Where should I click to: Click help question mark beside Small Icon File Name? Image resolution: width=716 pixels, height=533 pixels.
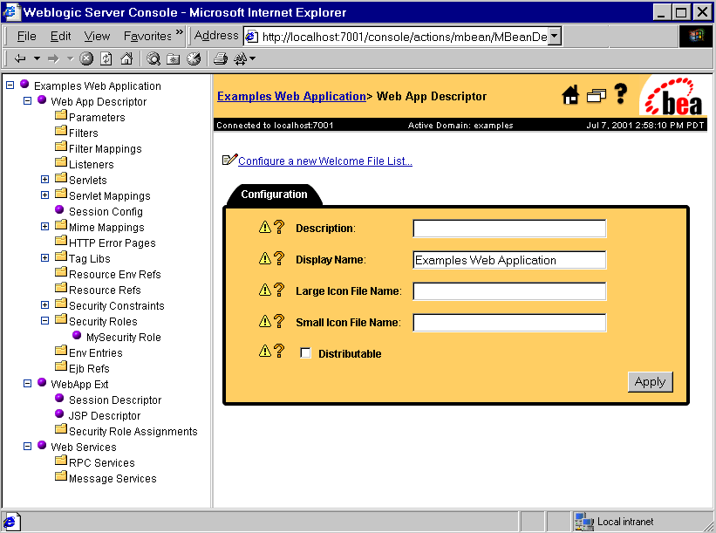[x=279, y=321]
